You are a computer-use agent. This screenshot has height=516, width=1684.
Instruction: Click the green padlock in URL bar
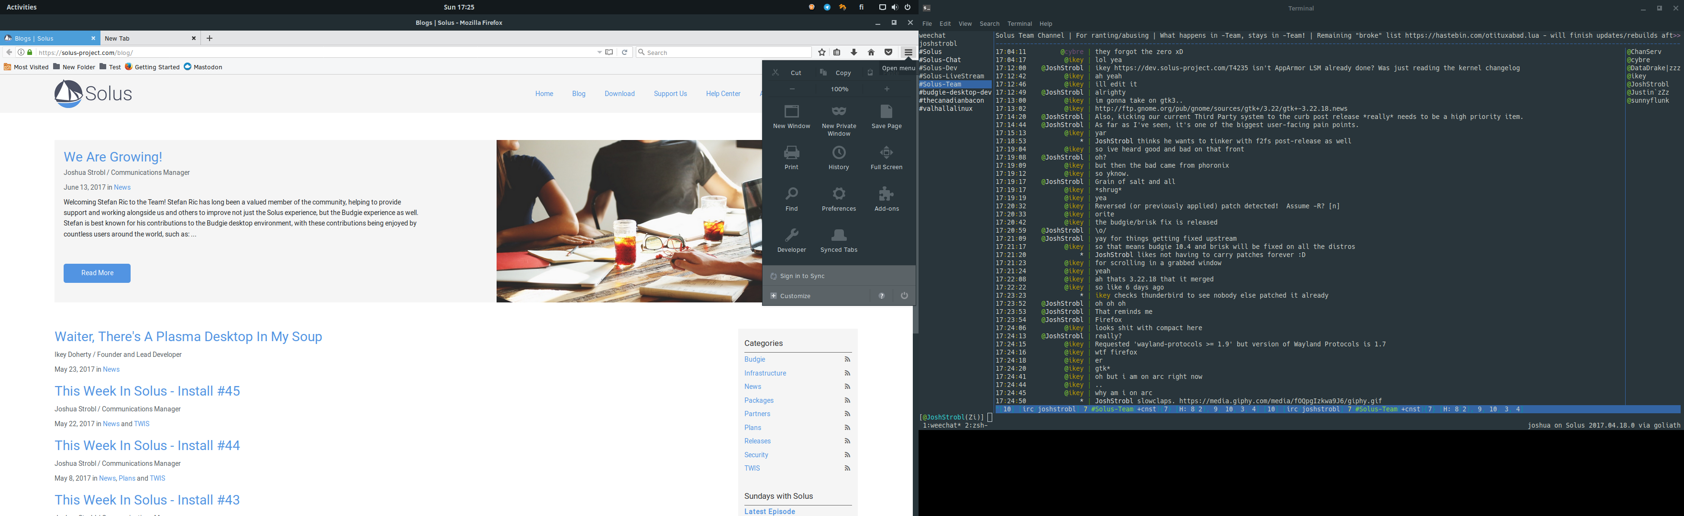point(29,52)
